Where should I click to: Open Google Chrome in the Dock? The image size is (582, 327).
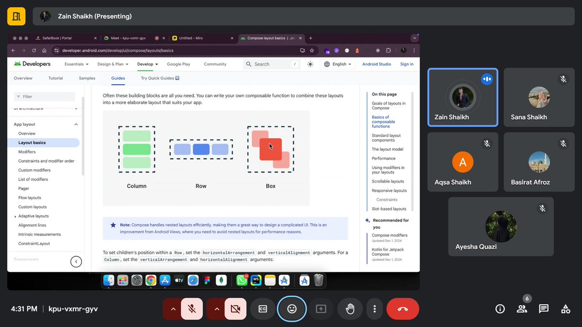151,280
